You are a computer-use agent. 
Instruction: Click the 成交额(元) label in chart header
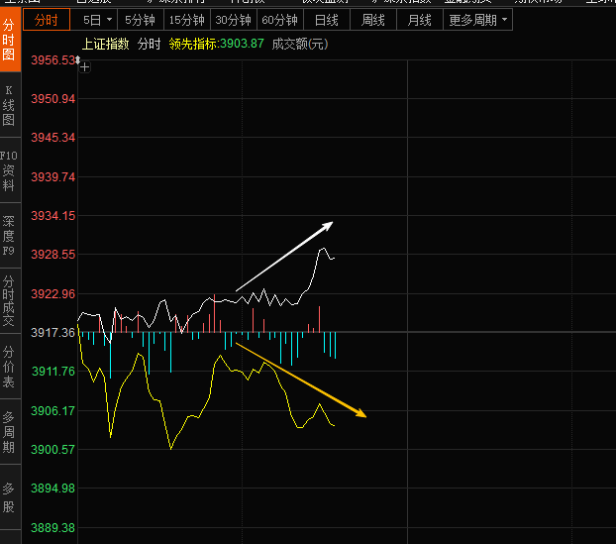[299, 44]
